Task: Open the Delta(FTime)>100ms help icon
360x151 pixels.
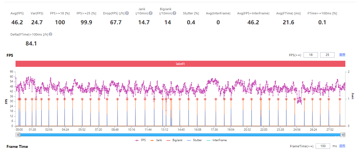Action: (x=51, y=34)
